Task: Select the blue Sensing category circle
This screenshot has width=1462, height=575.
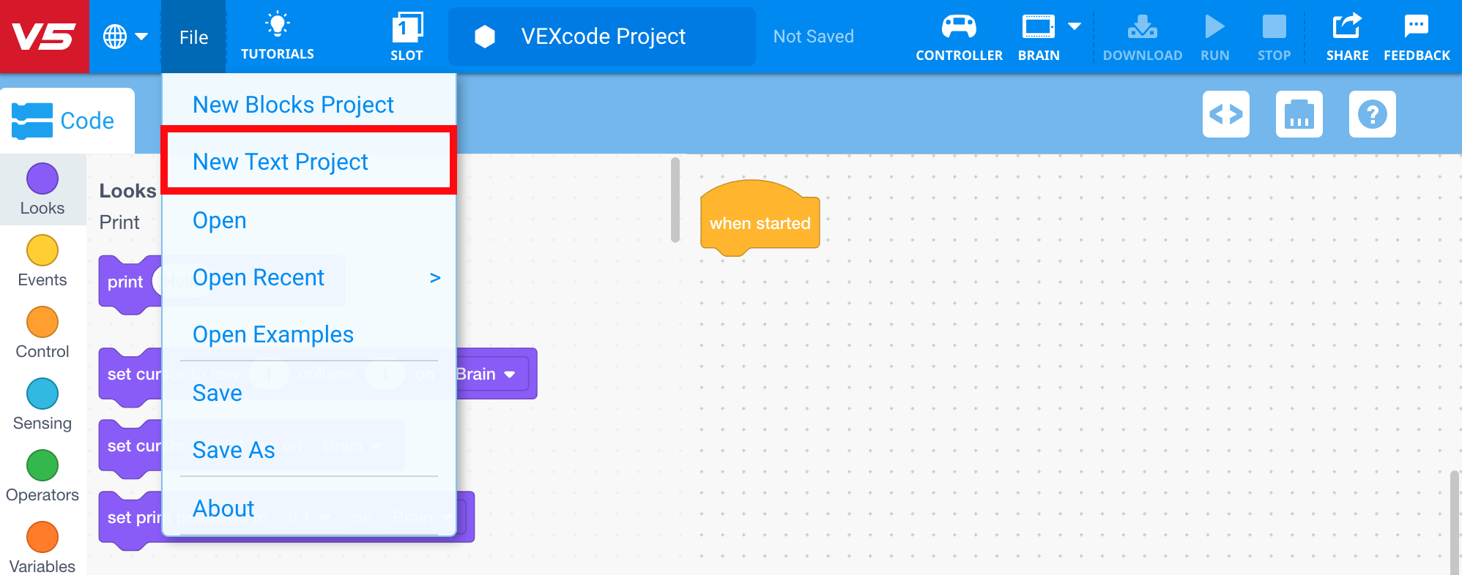Action: click(x=42, y=394)
